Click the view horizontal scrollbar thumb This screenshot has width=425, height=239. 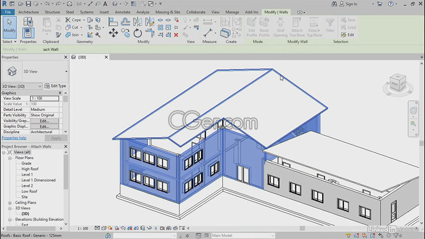point(302,228)
